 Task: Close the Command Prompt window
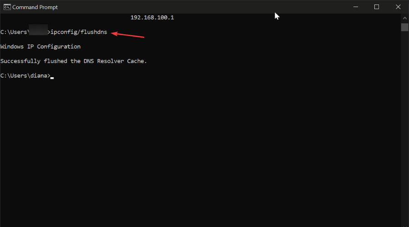coord(398,7)
